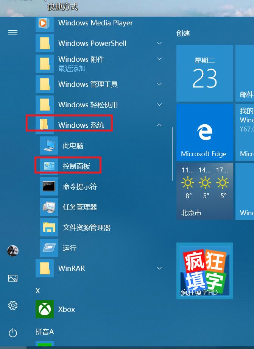The width and height of the screenshot is (254, 349).
Task: Click the 控制面板 control panel icon
Action: pos(49,166)
